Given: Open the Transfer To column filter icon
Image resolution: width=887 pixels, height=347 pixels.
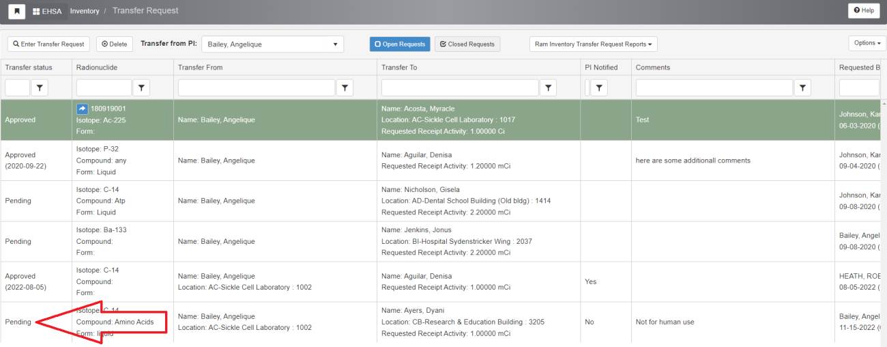Looking at the screenshot, I should 548,87.
